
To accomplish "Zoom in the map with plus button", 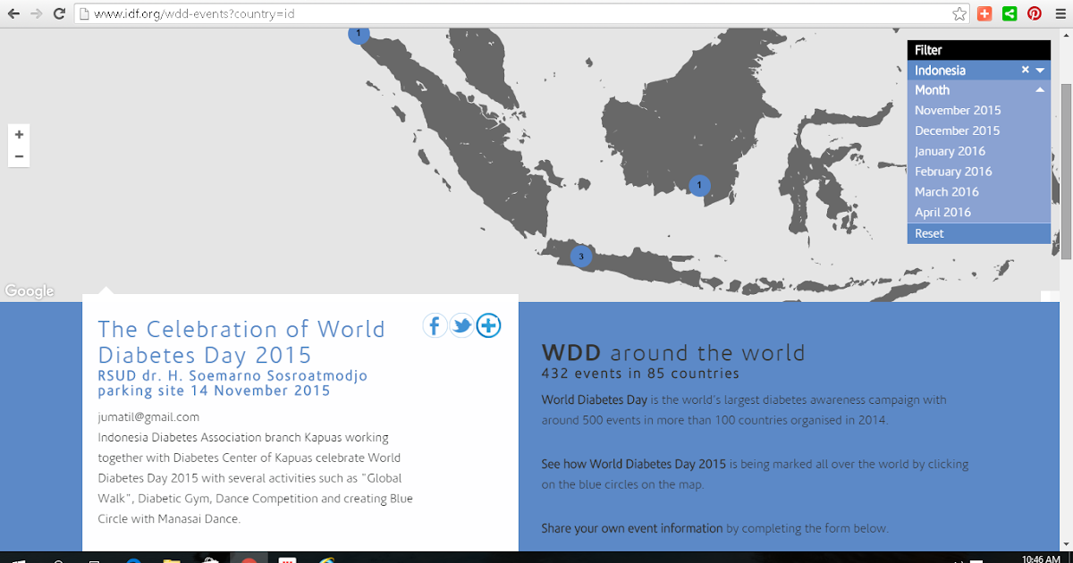I will [x=19, y=134].
